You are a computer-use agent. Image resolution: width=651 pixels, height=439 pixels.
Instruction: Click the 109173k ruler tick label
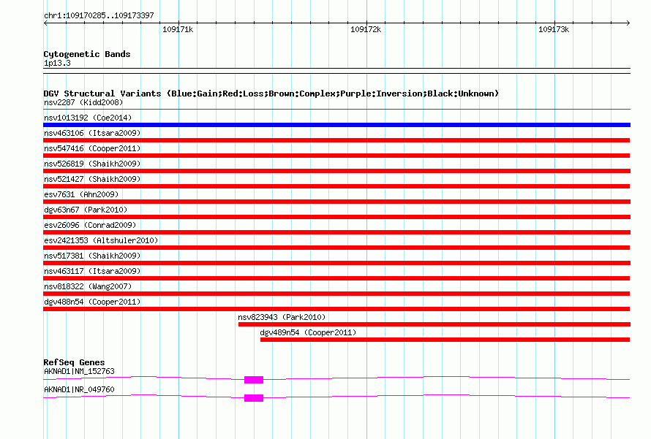click(x=554, y=29)
